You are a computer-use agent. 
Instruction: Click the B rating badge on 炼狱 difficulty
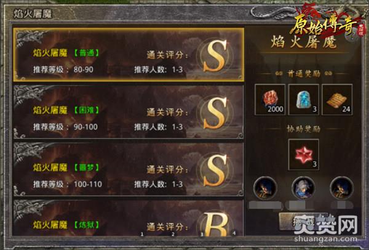point(216,224)
